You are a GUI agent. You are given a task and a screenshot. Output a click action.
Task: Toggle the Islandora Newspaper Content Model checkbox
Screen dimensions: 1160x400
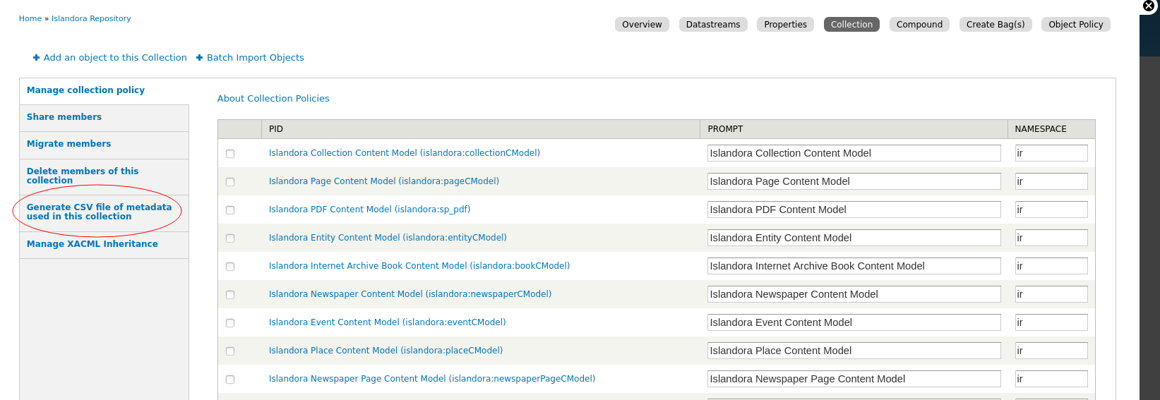click(230, 295)
